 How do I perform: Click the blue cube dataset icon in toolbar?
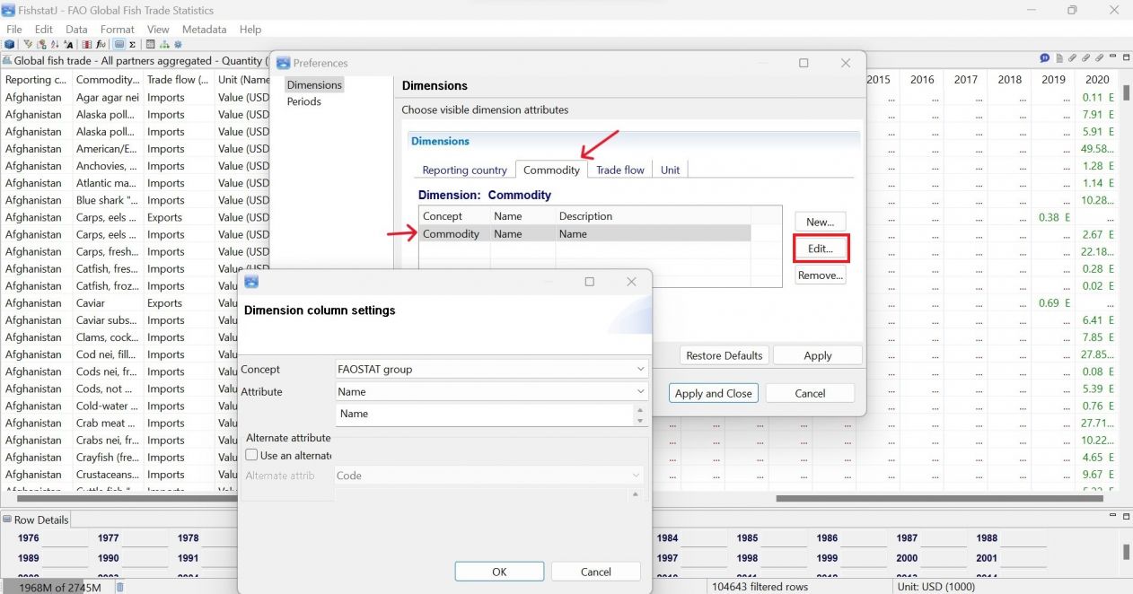(9, 44)
